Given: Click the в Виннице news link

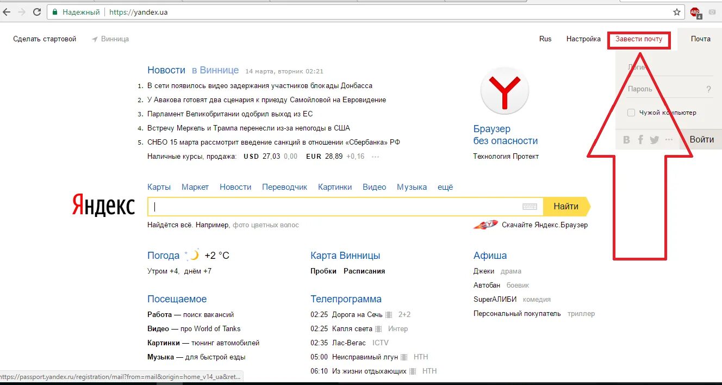Looking at the screenshot, I should (215, 70).
